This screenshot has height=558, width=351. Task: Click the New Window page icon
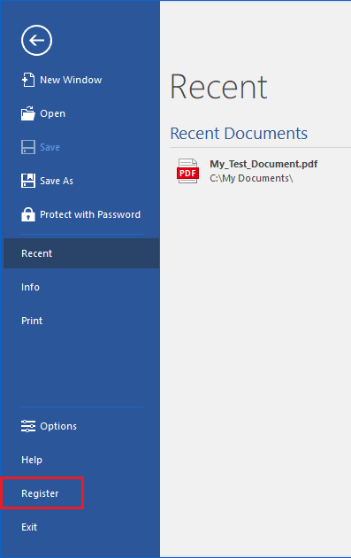[x=28, y=80]
